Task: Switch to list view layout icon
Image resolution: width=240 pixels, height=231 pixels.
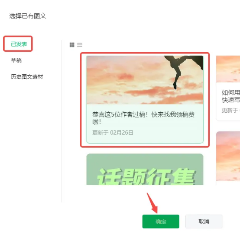Action: [80, 45]
